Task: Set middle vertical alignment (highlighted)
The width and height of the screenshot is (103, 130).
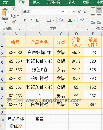Action: click(x=99, y=9)
